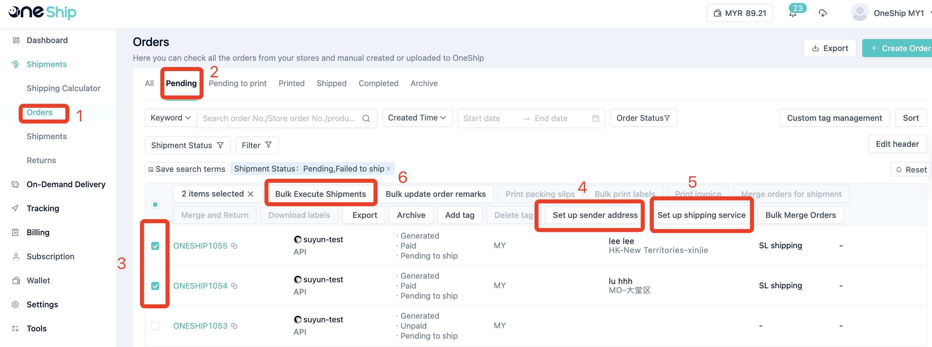Click the bulk-action Archive button
The width and height of the screenshot is (932, 347).
tap(411, 215)
